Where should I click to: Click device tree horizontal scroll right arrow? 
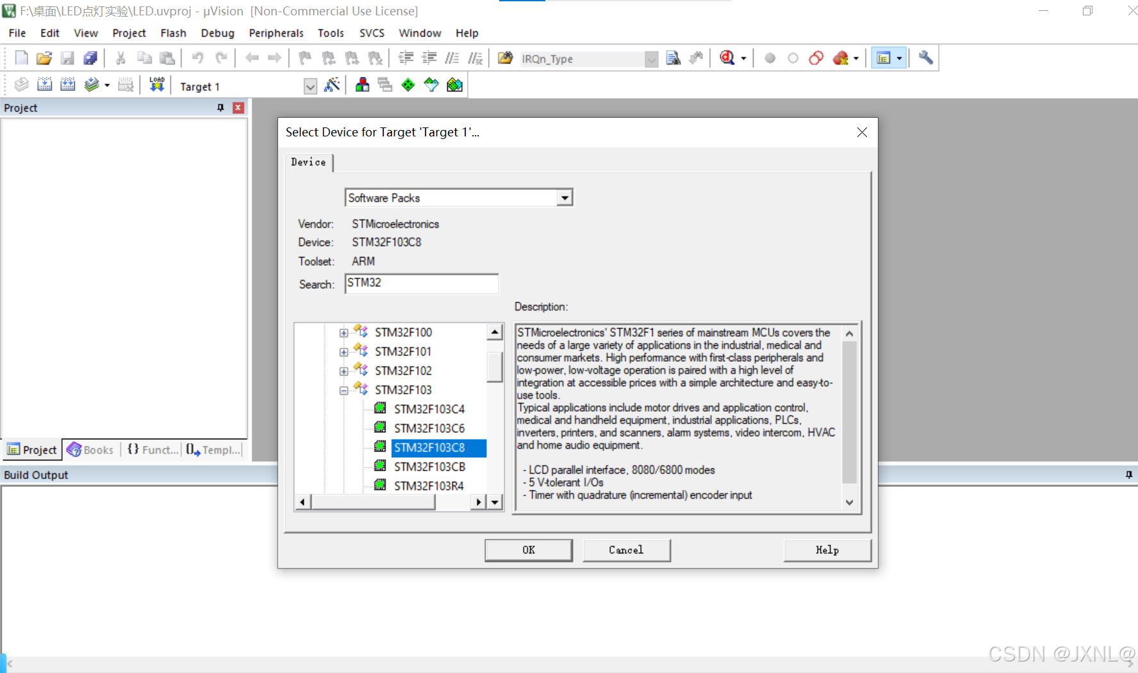478,502
